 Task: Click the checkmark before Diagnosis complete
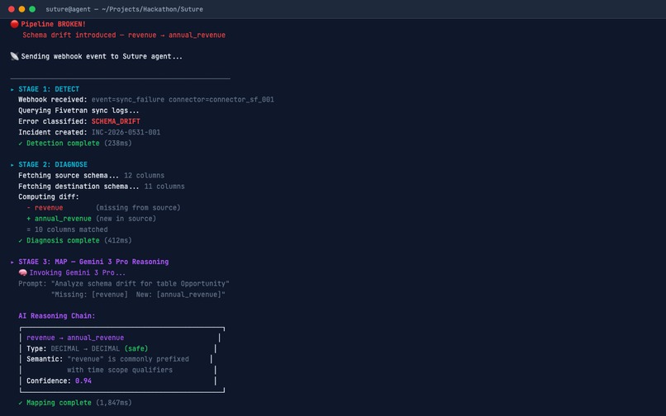click(x=21, y=241)
